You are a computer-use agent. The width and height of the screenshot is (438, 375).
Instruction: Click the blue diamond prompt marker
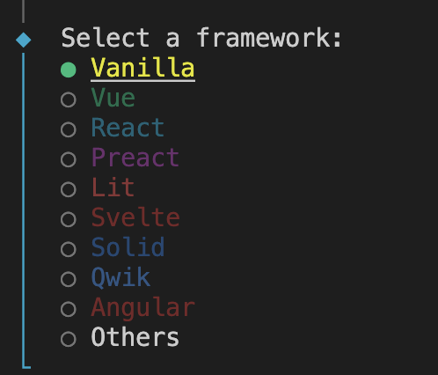coord(24,40)
